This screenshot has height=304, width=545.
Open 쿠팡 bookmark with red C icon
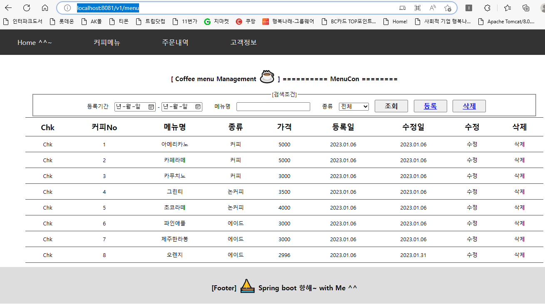(x=246, y=22)
